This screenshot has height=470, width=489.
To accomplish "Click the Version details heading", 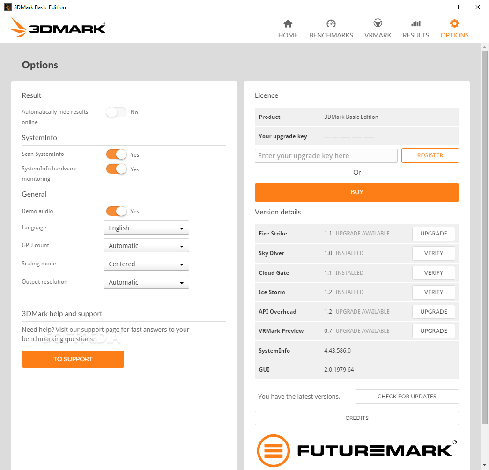I will click(x=278, y=212).
